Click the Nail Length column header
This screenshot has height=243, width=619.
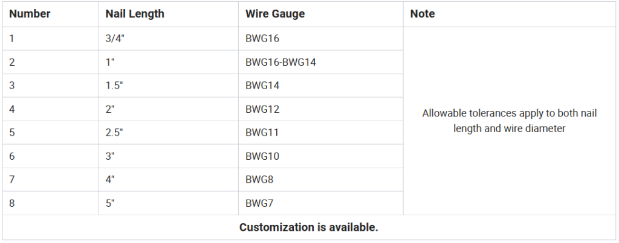pos(169,14)
